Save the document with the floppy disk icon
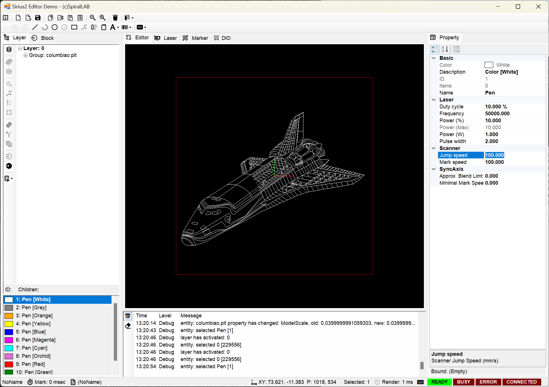Image resolution: width=549 pixels, height=387 pixels. coord(38,18)
